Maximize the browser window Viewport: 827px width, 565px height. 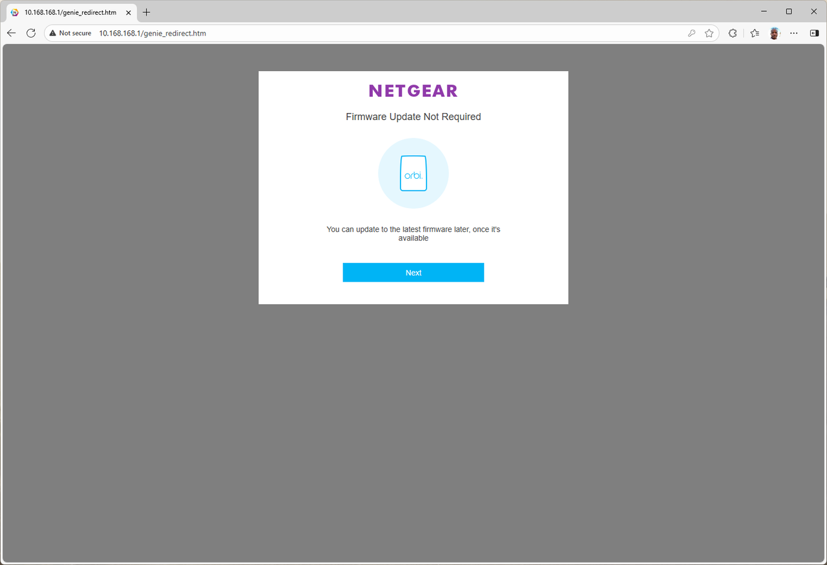[789, 12]
